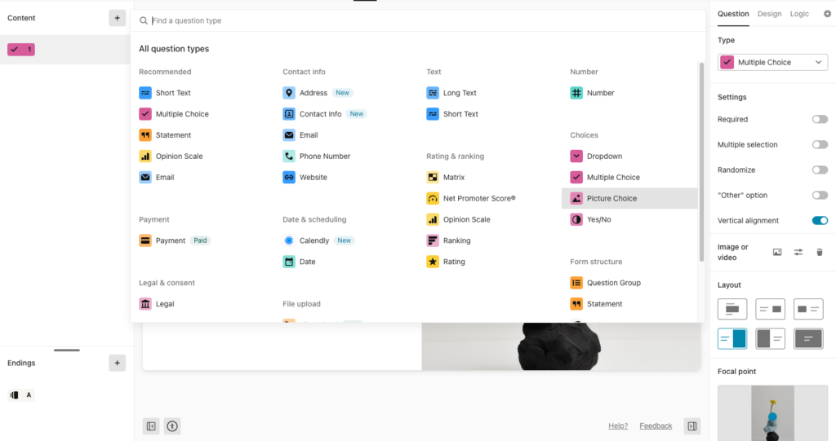Turn on Randomize
The width and height of the screenshot is (836, 441).
point(820,170)
